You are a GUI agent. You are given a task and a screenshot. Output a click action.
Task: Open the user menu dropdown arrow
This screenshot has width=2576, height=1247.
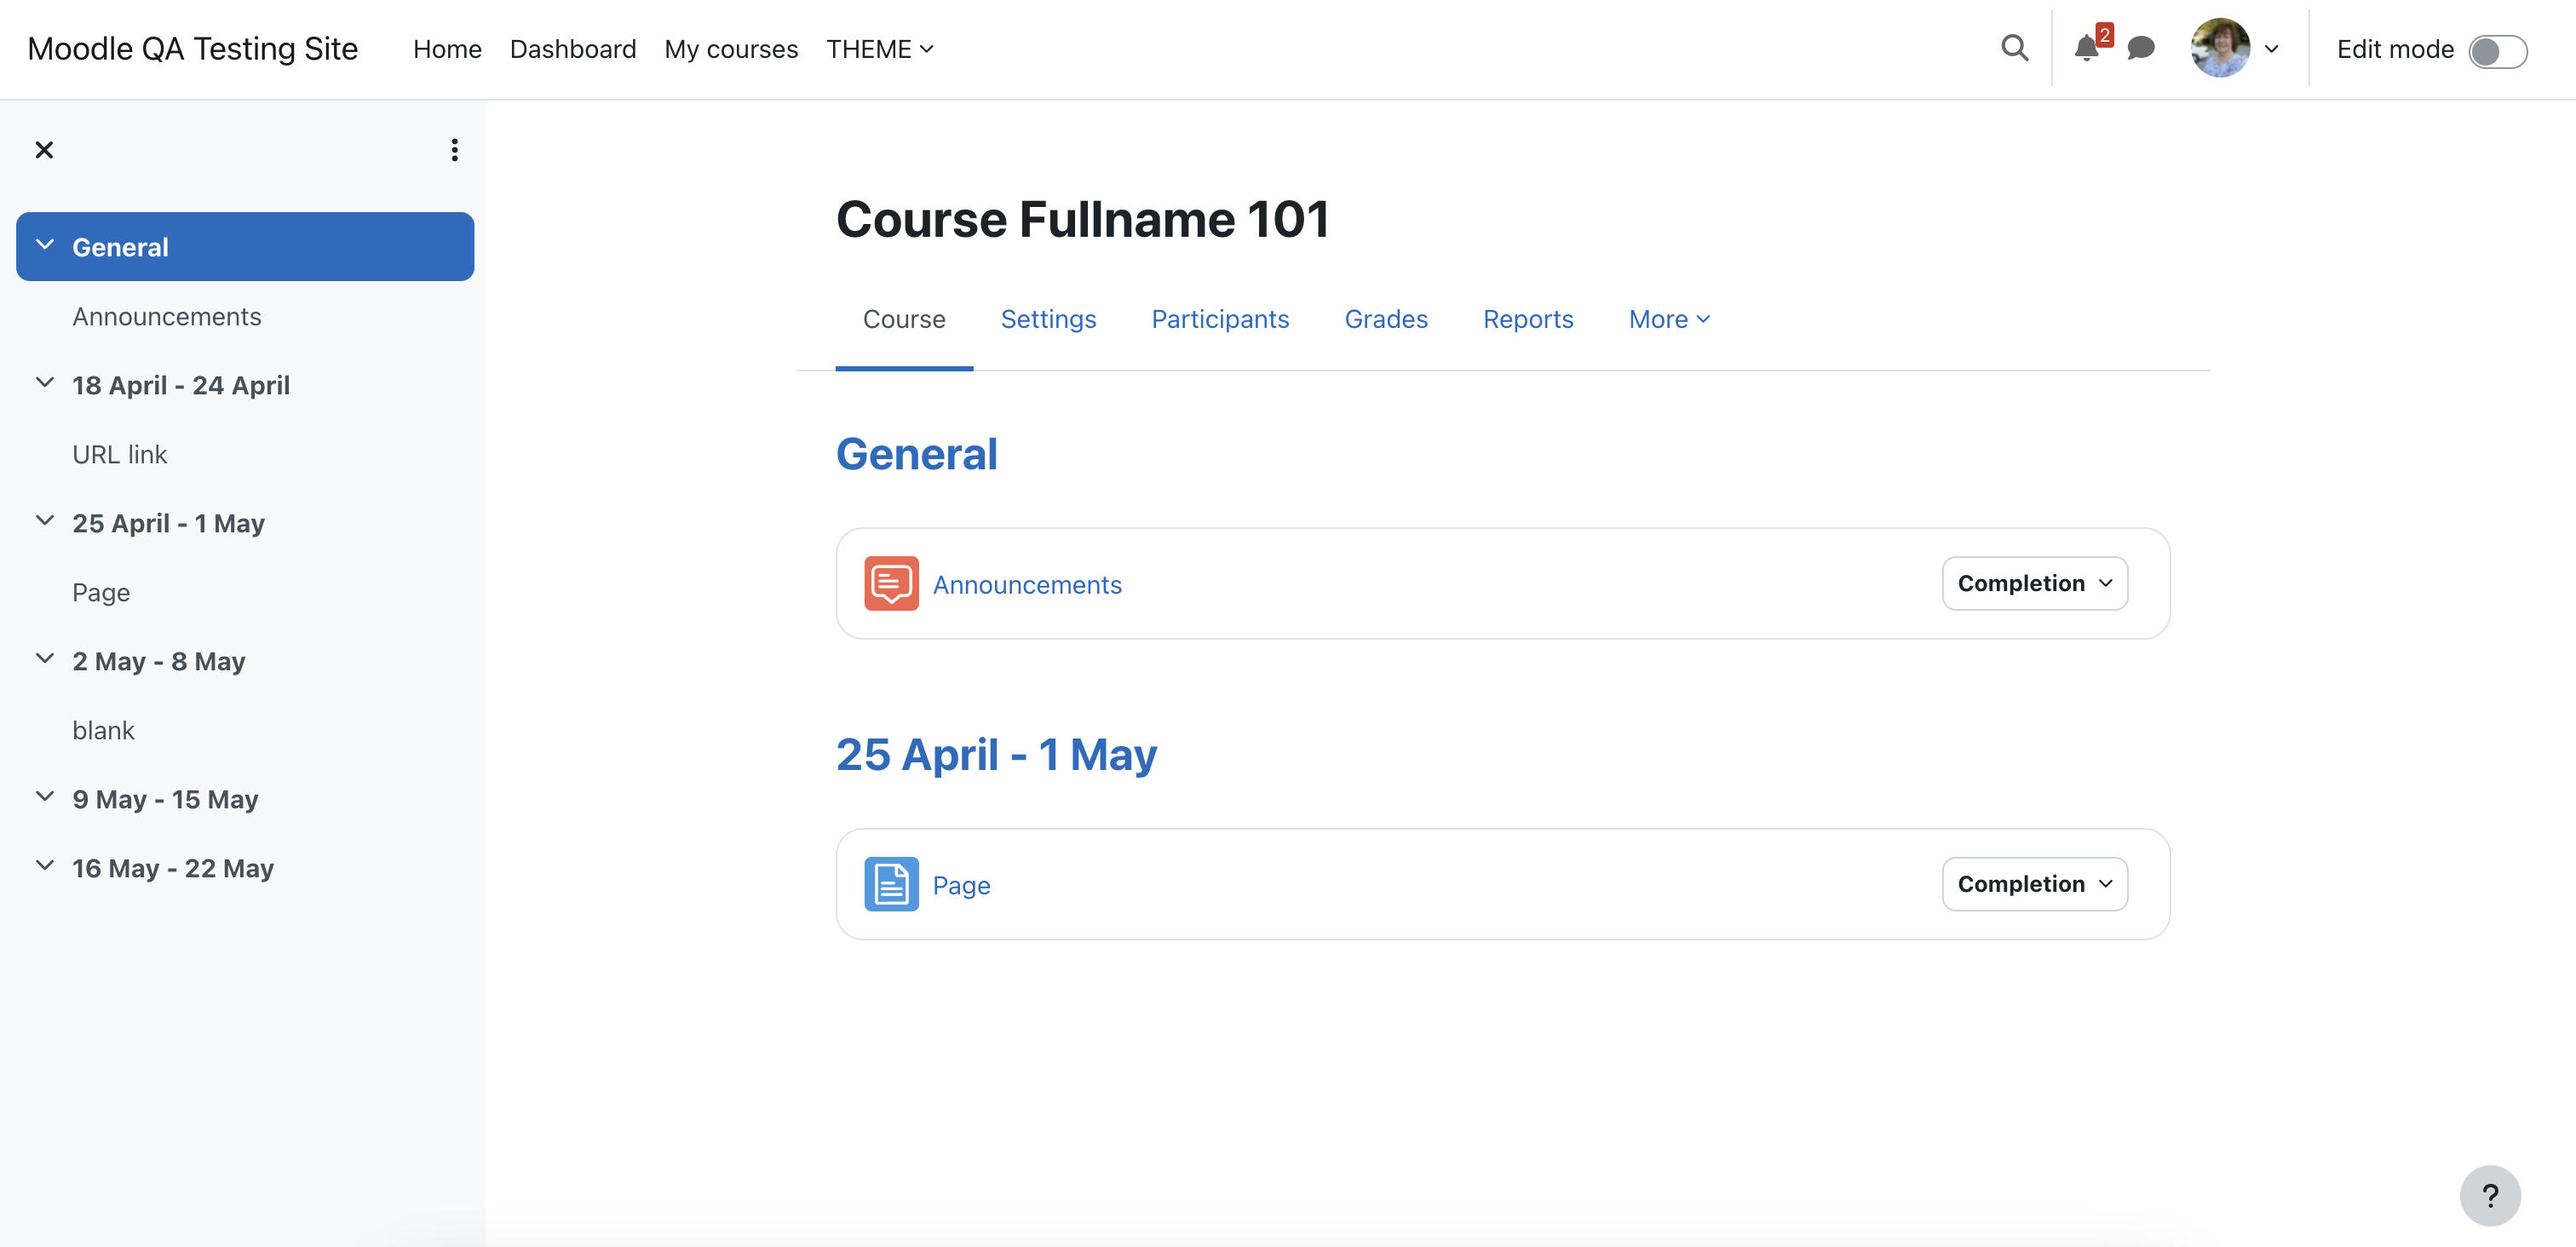[x=2271, y=48]
